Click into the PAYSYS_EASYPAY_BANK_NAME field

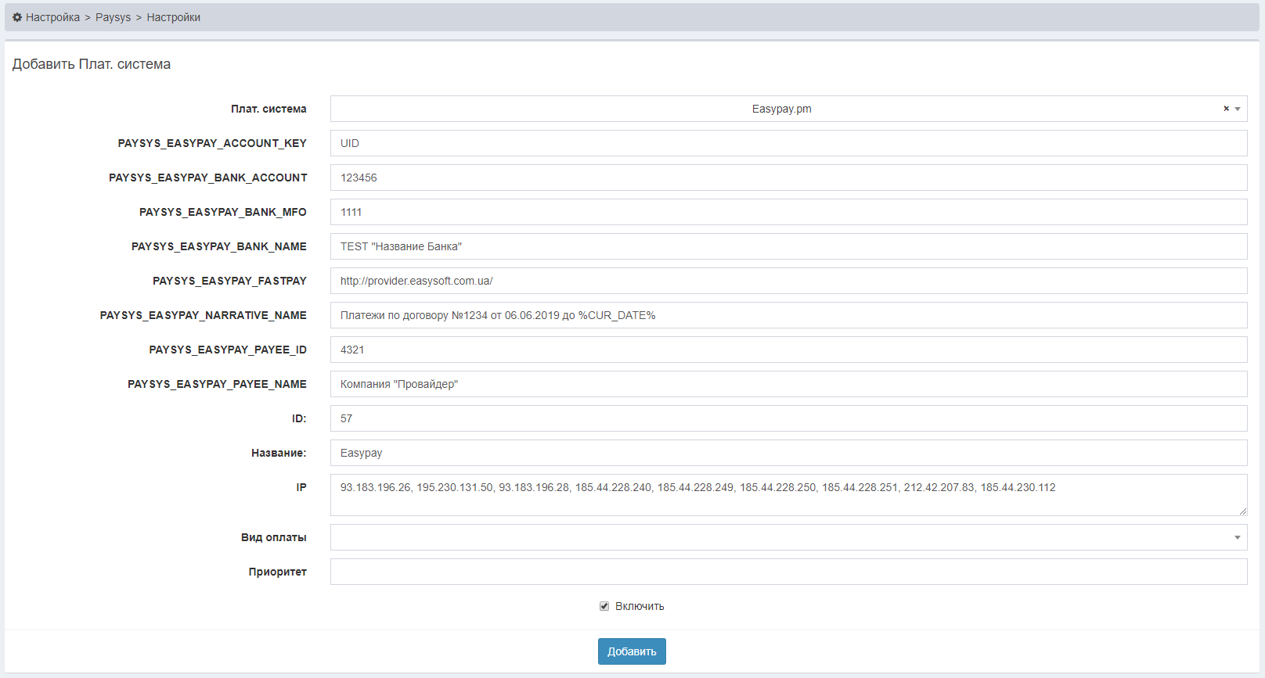(788, 246)
